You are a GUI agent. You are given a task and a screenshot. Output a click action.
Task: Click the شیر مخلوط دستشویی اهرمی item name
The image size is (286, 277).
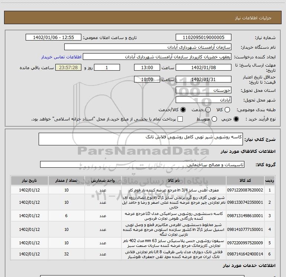pos(174,229)
